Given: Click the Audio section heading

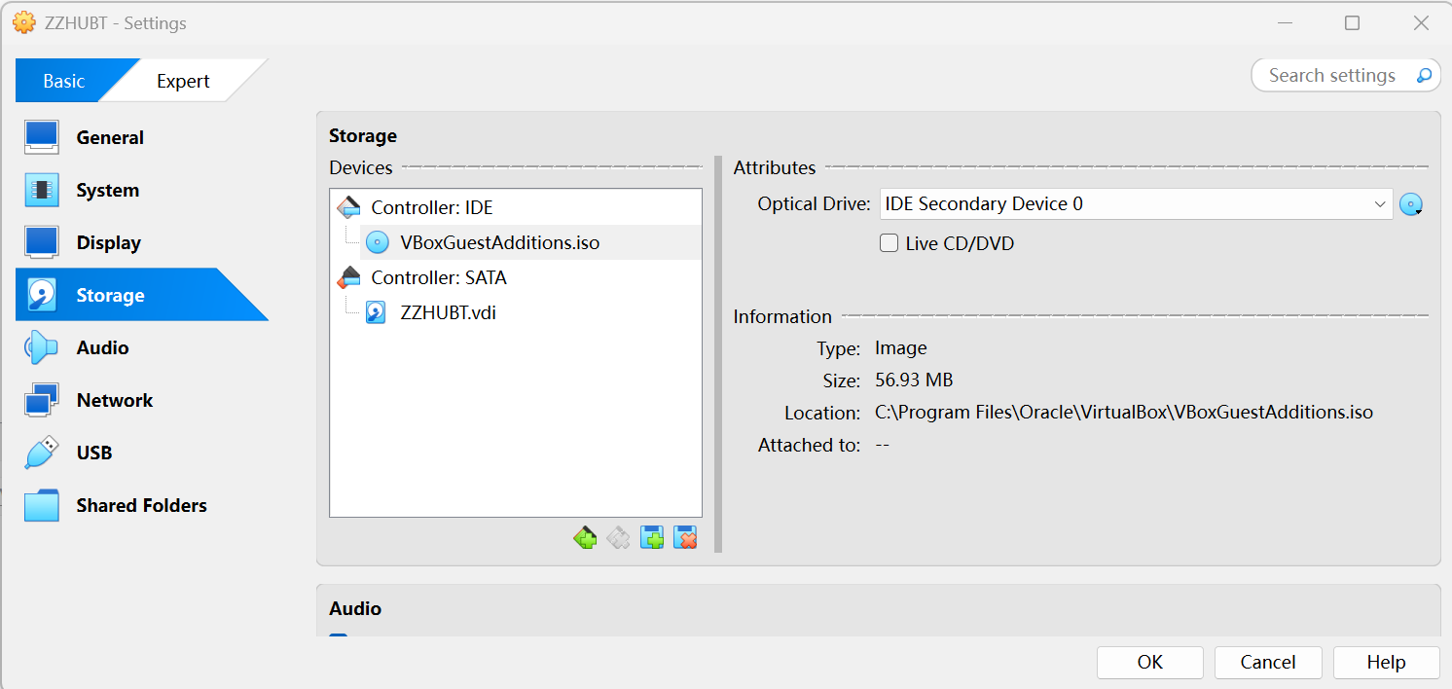Looking at the screenshot, I should (355, 608).
